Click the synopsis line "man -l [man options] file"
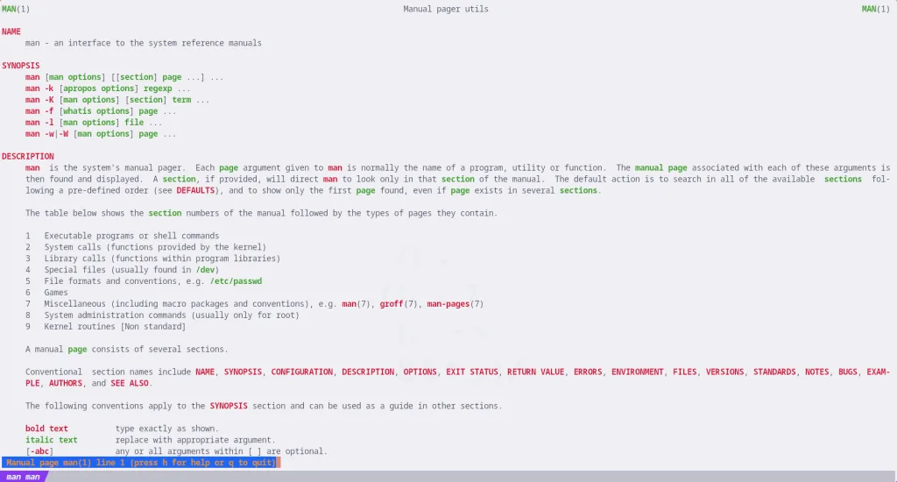This screenshot has height=482, width=897. (94, 123)
